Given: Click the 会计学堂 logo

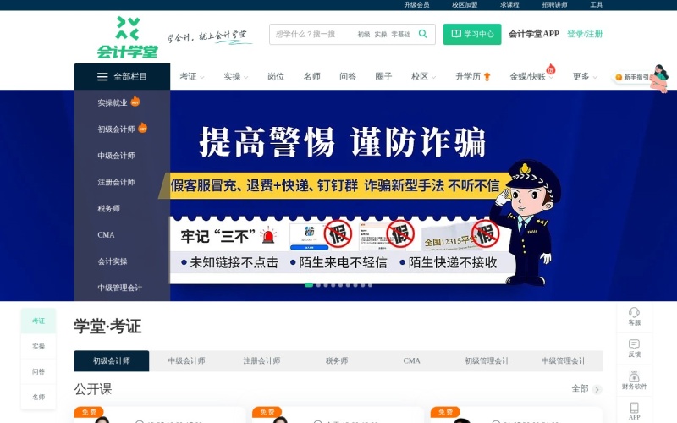Looking at the screenshot, I should pyautogui.click(x=128, y=37).
